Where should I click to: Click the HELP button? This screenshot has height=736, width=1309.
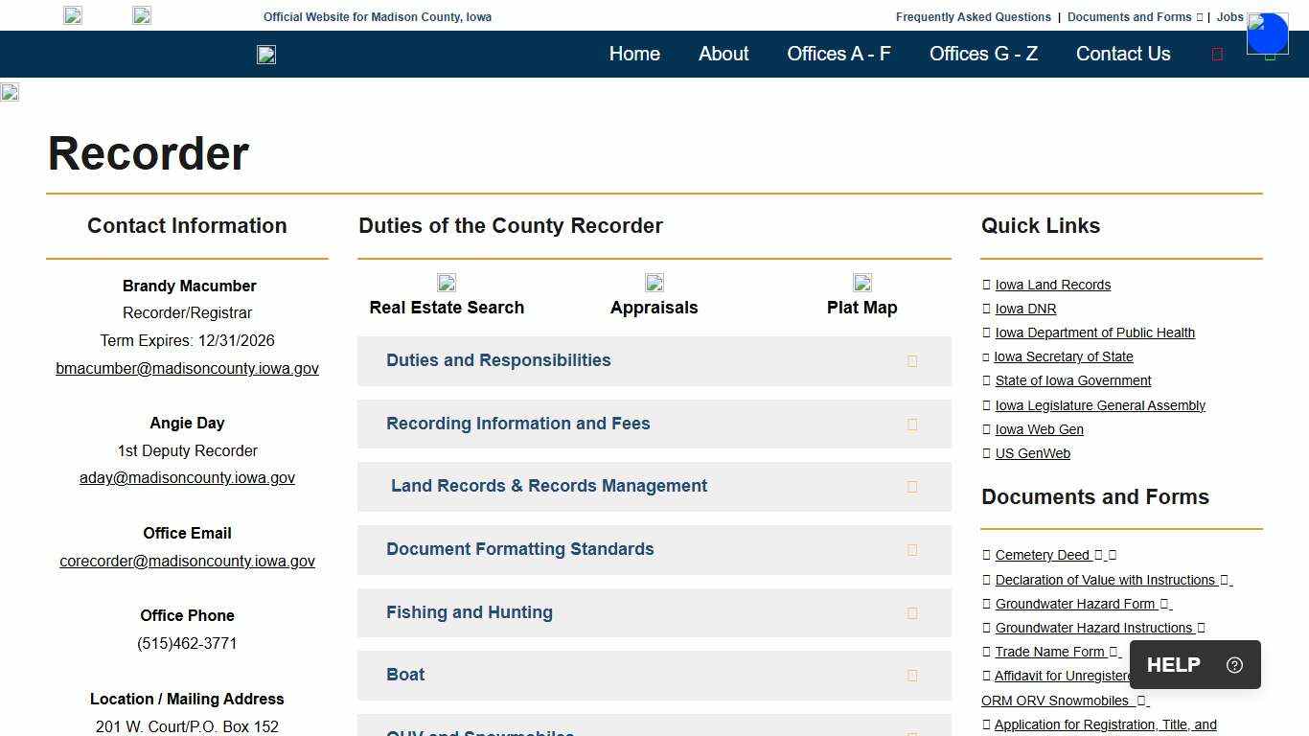tap(1173, 664)
